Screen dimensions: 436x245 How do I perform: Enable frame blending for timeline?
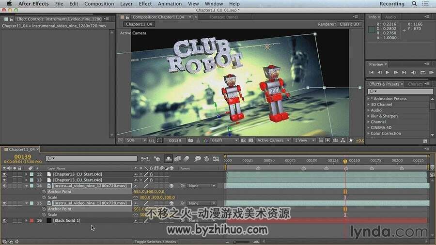177,159
